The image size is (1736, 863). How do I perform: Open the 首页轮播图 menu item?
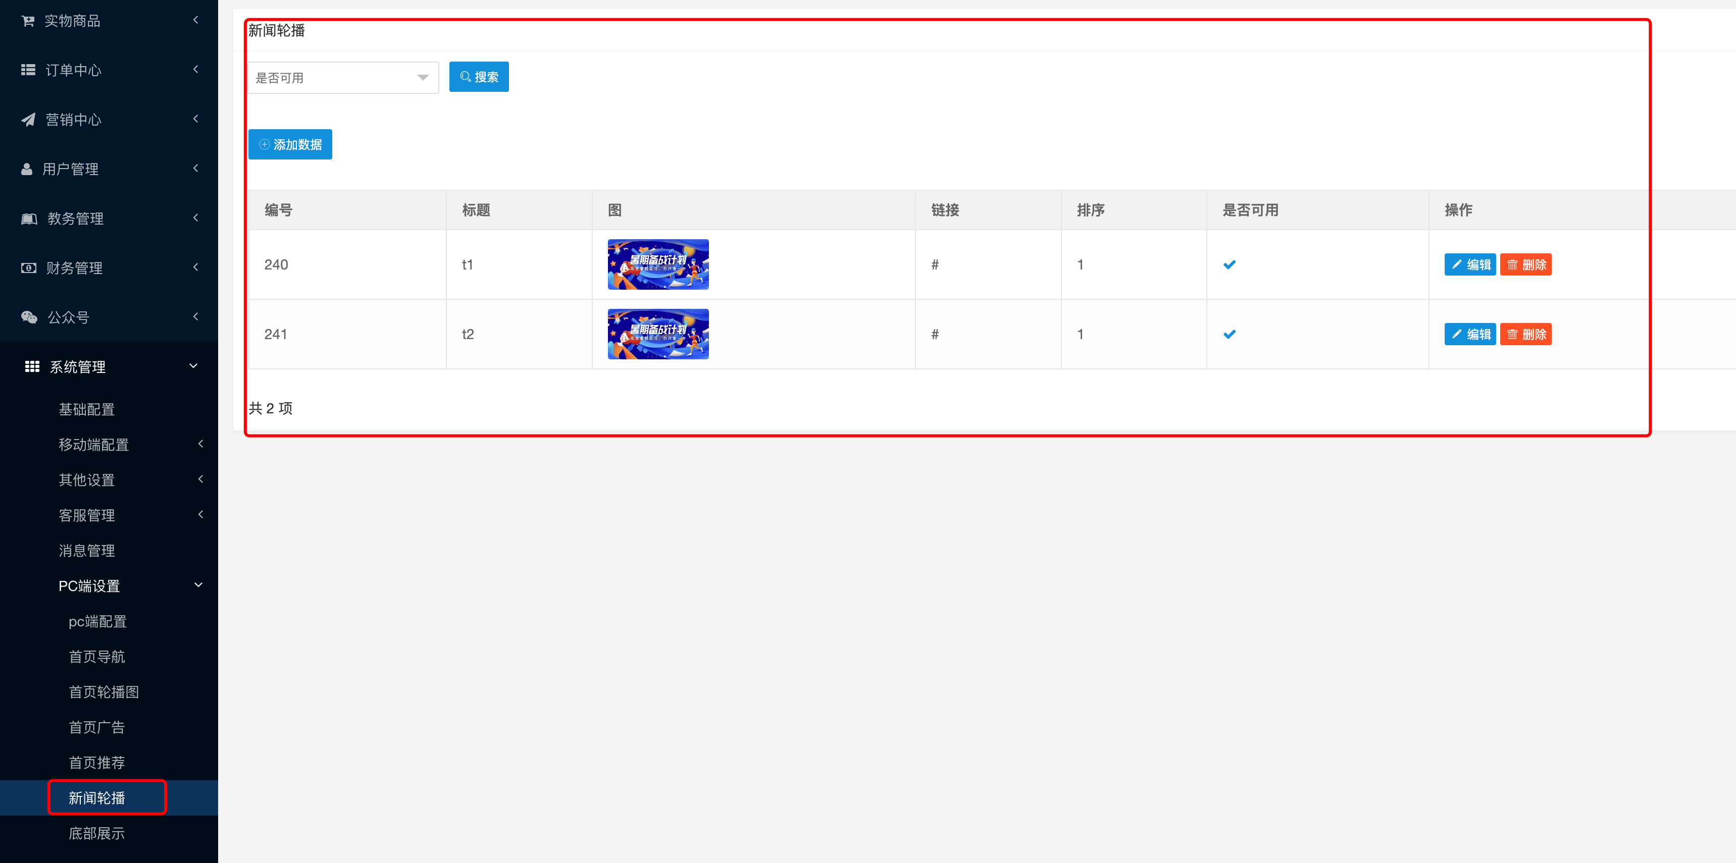point(104,692)
